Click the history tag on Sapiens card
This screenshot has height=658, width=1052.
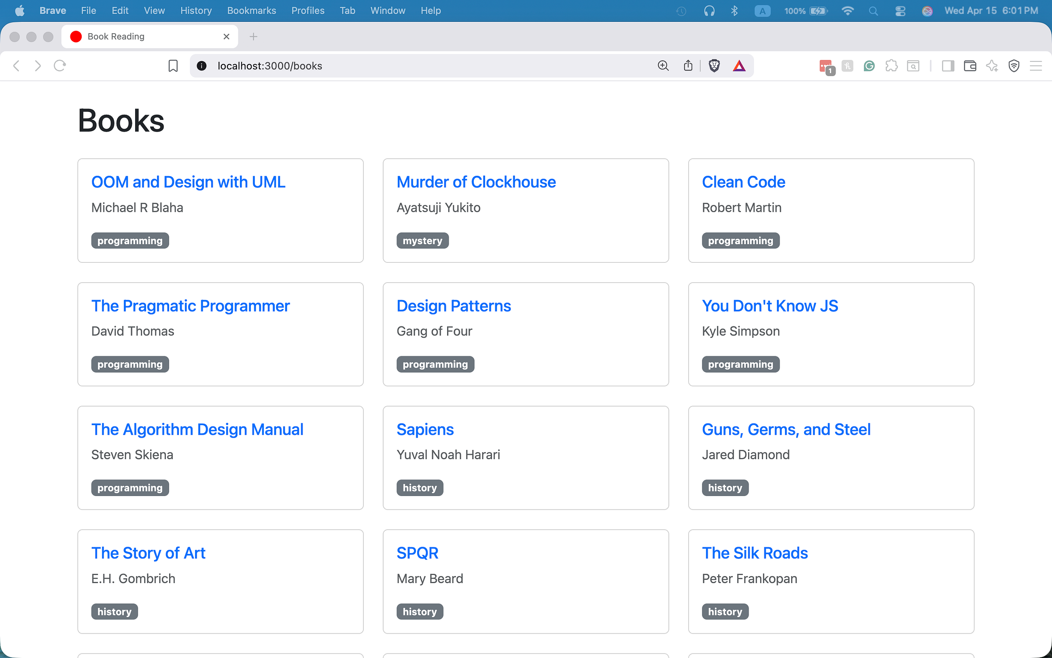[420, 488]
